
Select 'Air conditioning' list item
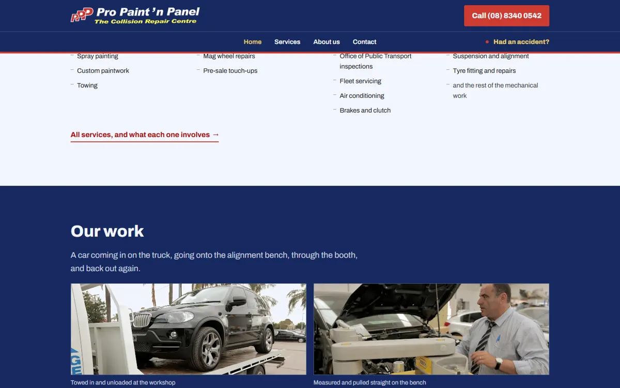(x=362, y=96)
